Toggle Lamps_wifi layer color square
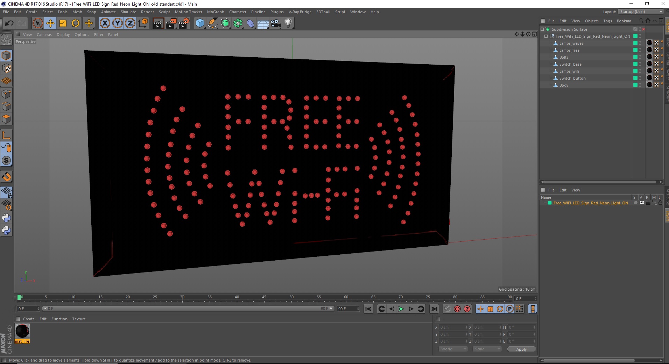This screenshot has height=364, width=669. coord(635,71)
